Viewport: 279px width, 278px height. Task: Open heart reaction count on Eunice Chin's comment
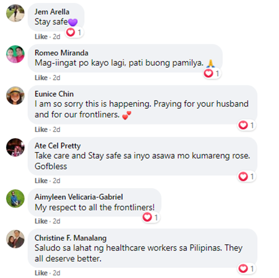coord(247,125)
